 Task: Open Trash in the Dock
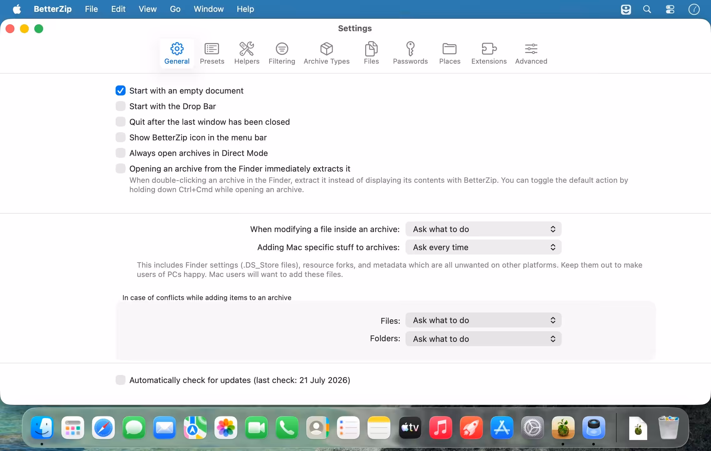pos(668,428)
